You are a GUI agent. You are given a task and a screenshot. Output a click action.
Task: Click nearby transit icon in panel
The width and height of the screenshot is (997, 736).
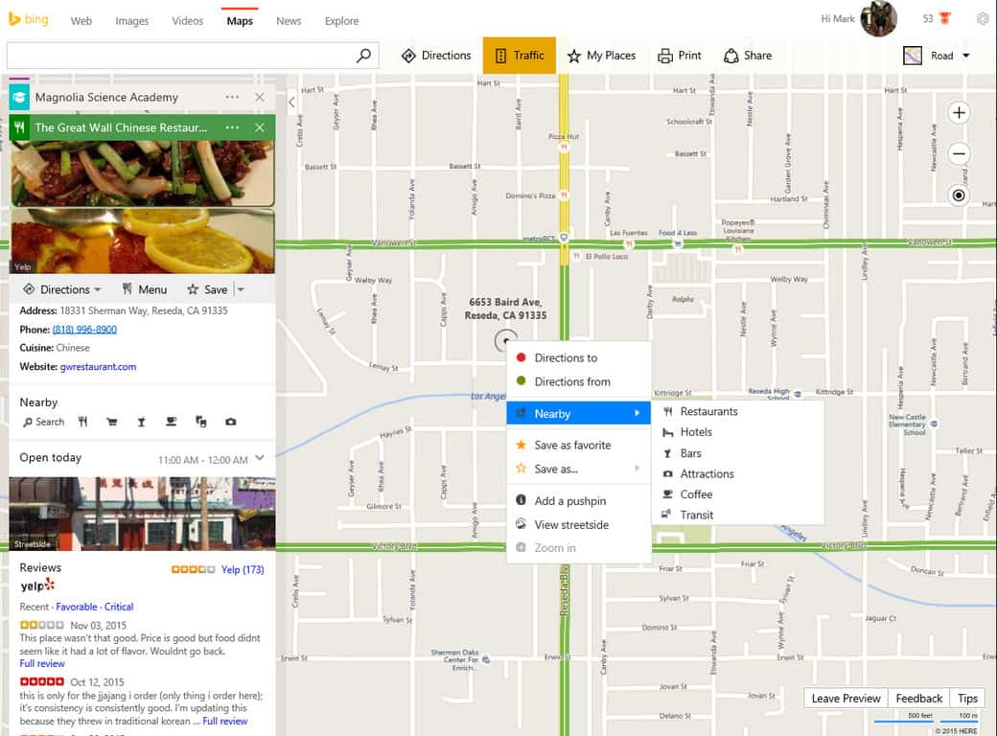[201, 422]
